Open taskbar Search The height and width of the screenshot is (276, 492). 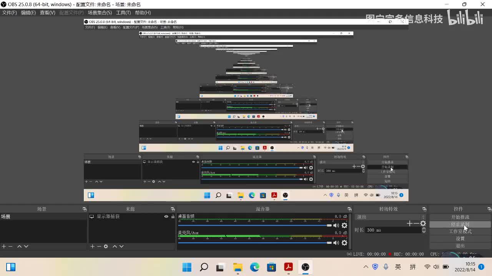coord(204,267)
